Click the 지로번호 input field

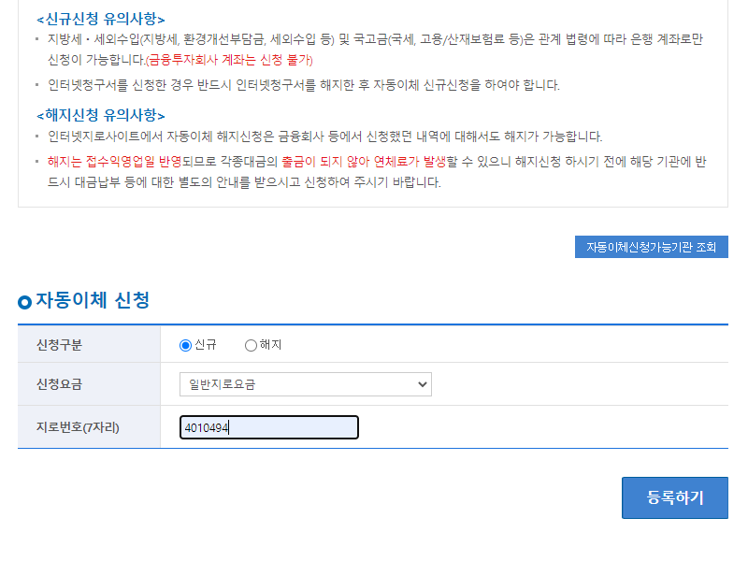click(x=268, y=426)
